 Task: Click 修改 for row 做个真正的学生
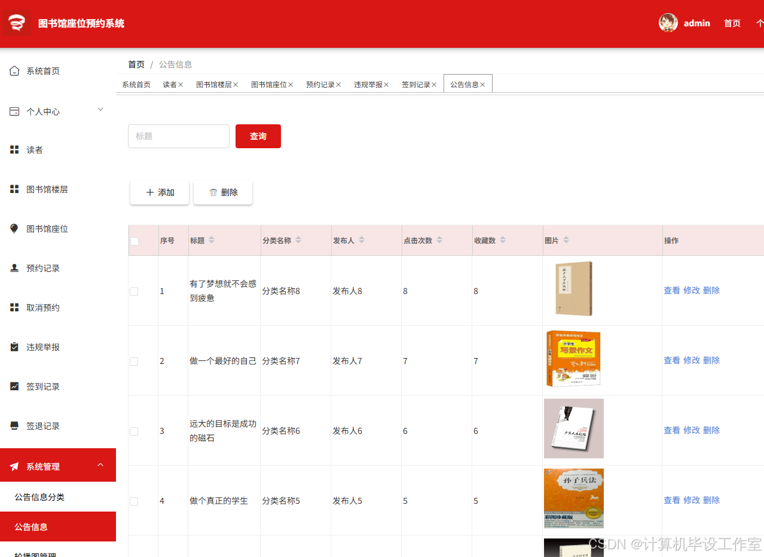(692, 500)
